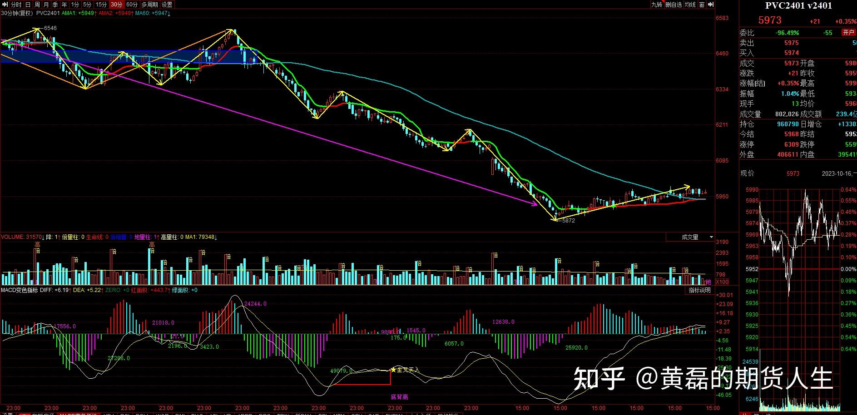Switch chart to 60分 period
857x415 pixels.
pyautogui.click(x=132, y=5)
